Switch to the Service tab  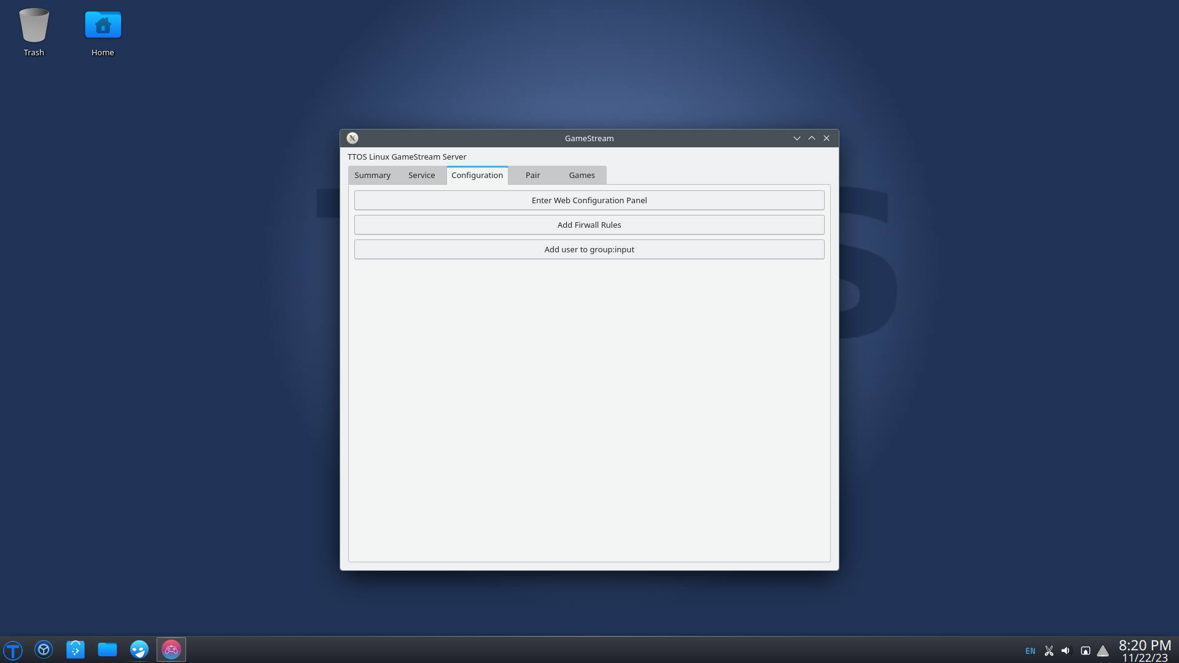coord(421,175)
